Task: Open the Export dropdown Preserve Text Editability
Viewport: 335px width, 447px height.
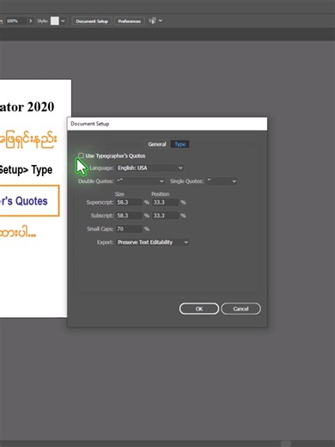Action: click(153, 242)
